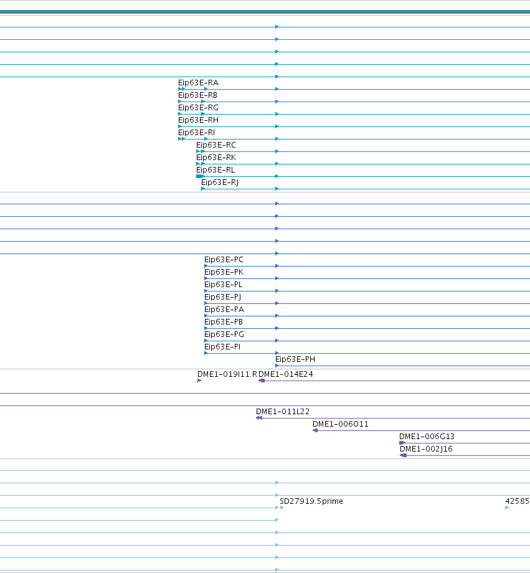Image resolution: width=530 pixels, height=573 pixels.
Task: Select the Eip63E-PH protein label
Action: click(x=295, y=359)
